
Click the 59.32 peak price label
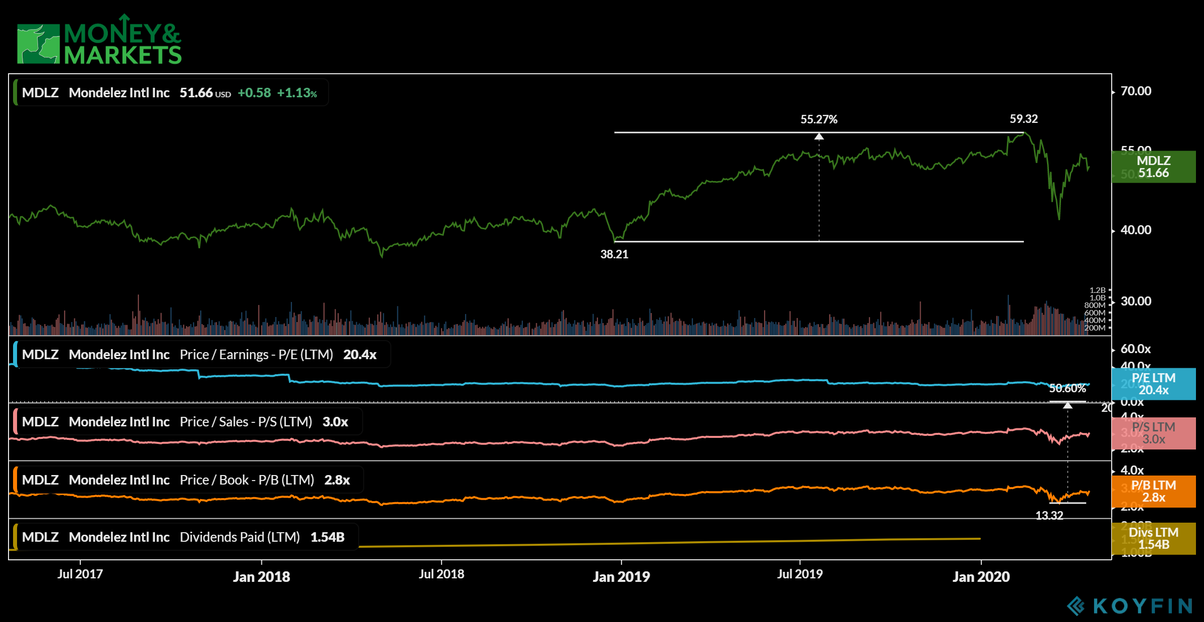coord(1024,119)
